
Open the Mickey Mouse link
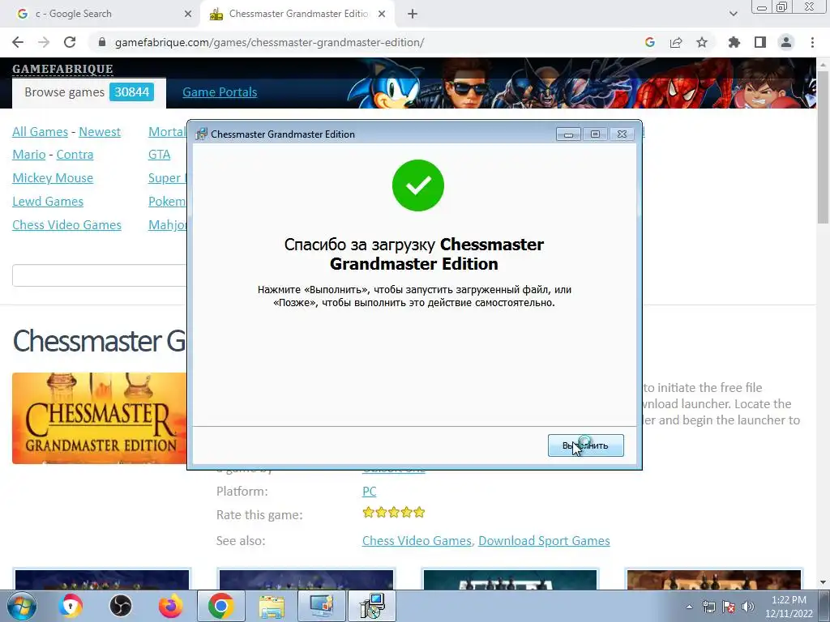[x=53, y=177]
